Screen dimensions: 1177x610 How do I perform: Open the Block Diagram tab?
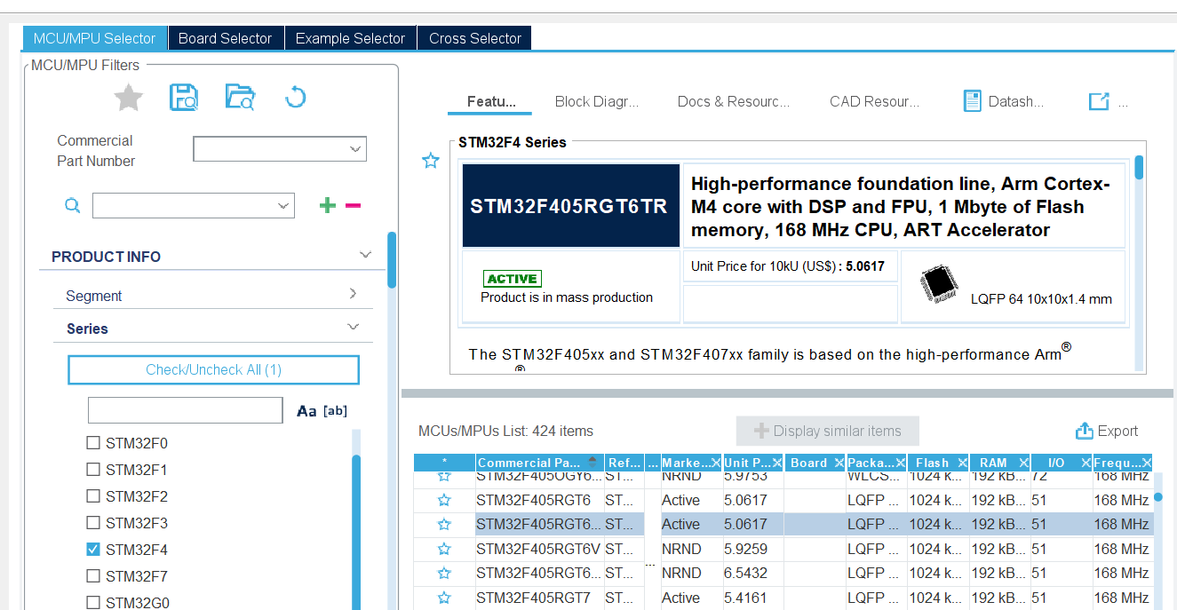click(x=597, y=101)
